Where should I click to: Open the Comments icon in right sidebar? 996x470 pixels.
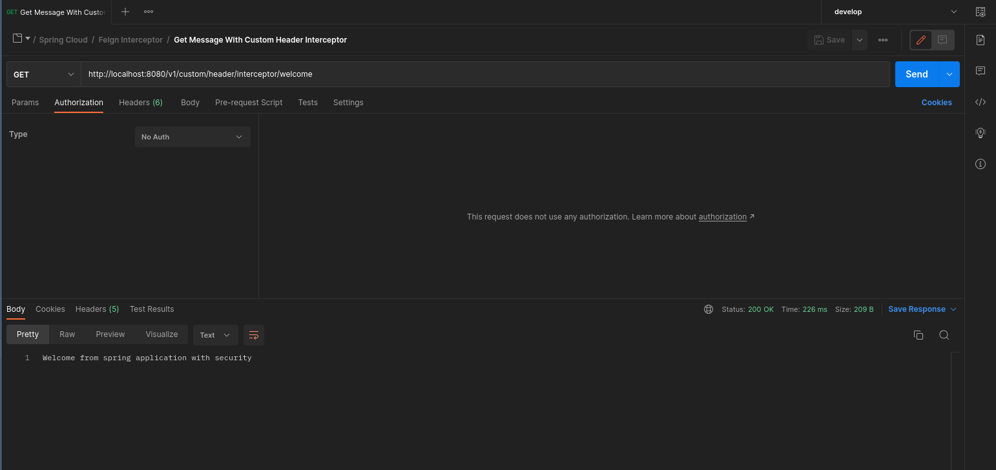(980, 70)
